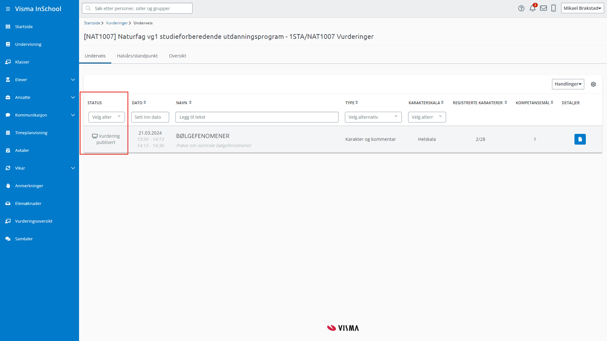This screenshot has width=607, height=341.
Task: Sort by Registrerte karakterer arrows
Action: tap(506, 102)
